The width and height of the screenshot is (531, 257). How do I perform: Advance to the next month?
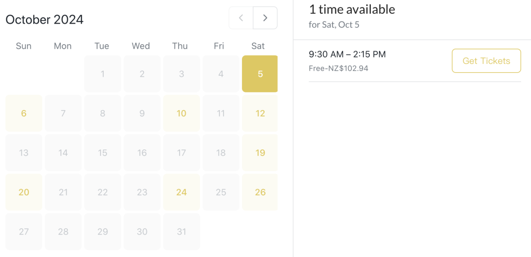coord(265,18)
